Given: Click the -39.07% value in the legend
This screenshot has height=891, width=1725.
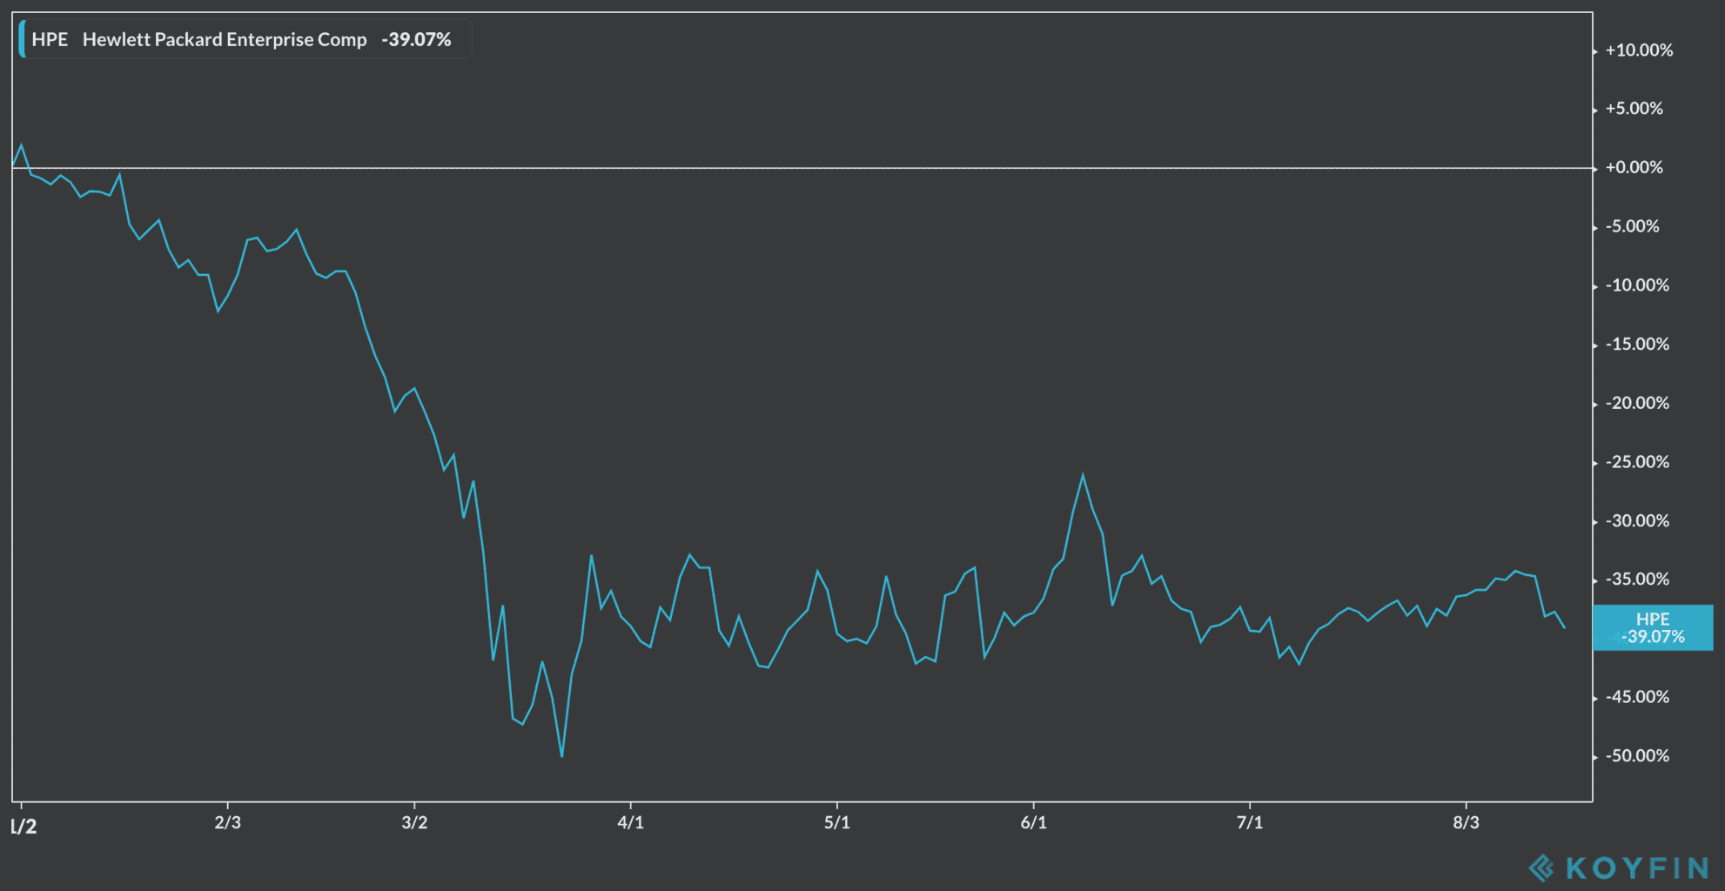Looking at the screenshot, I should [416, 40].
